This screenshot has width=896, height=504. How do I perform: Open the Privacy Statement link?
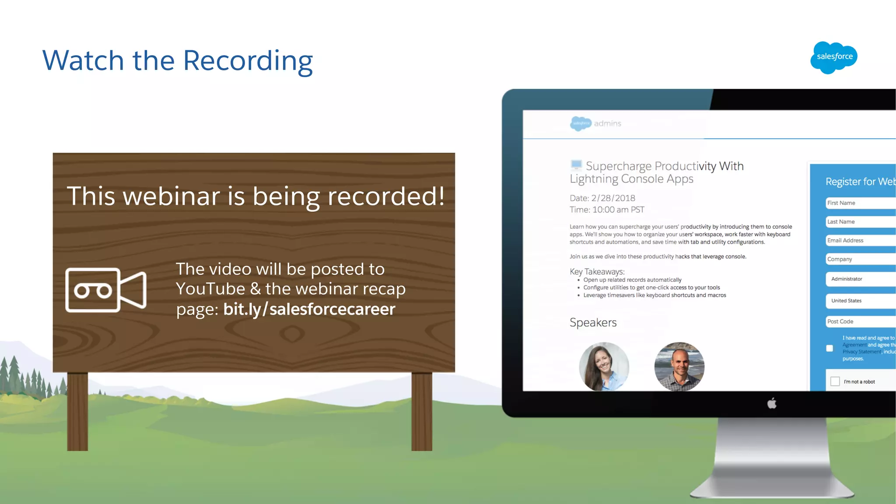coord(862,352)
